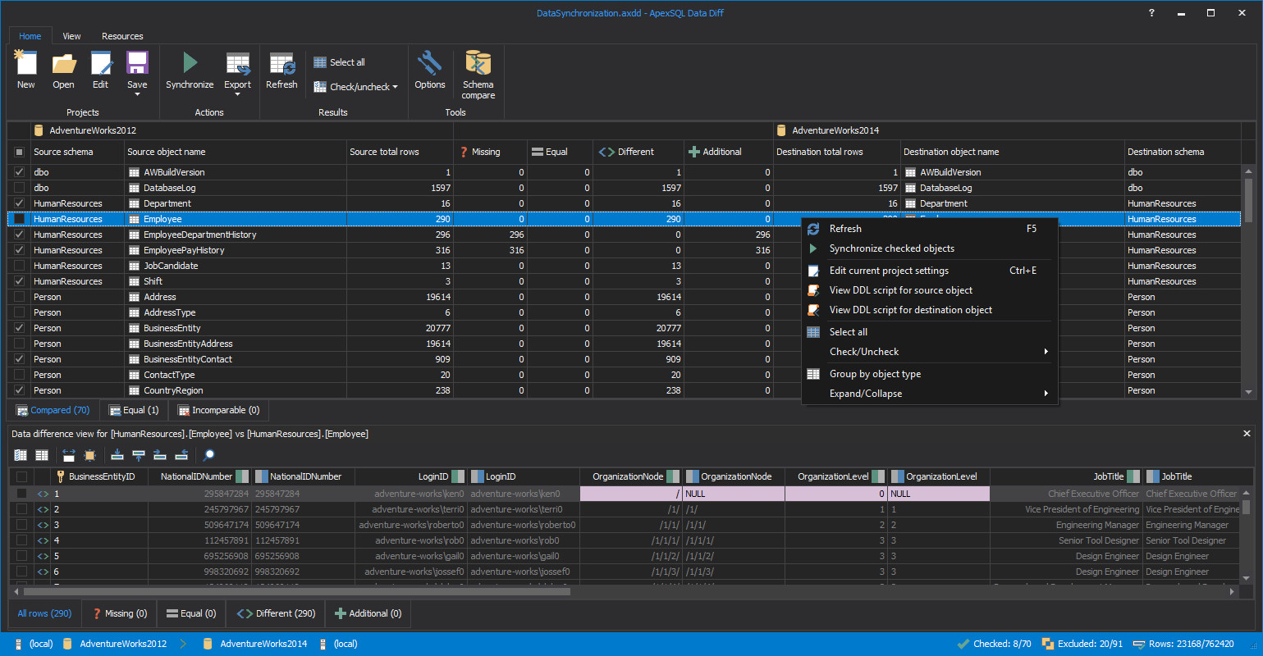Click AdventureWorks2012 database icon in grid header
The image size is (1263, 656).
tap(39, 130)
